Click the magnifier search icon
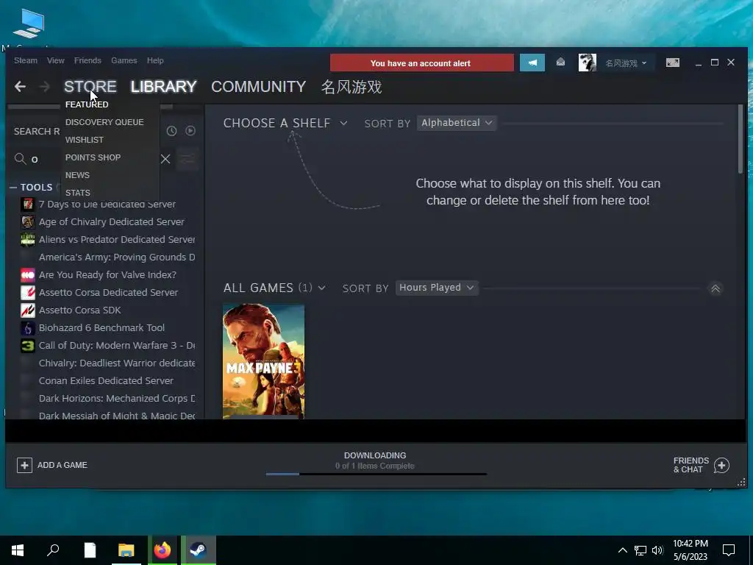Image resolution: width=753 pixels, height=565 pixels. click(x=20, y=159)
